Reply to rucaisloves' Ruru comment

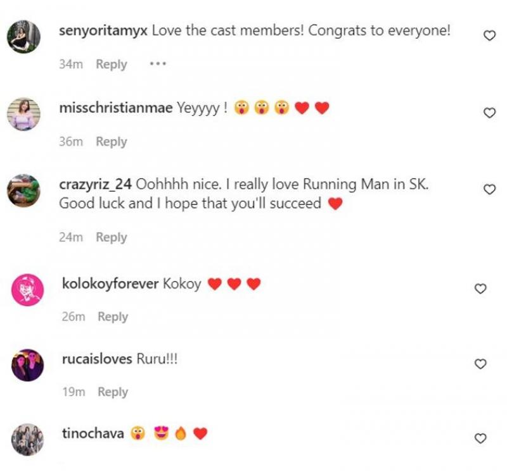coord(113,392)
